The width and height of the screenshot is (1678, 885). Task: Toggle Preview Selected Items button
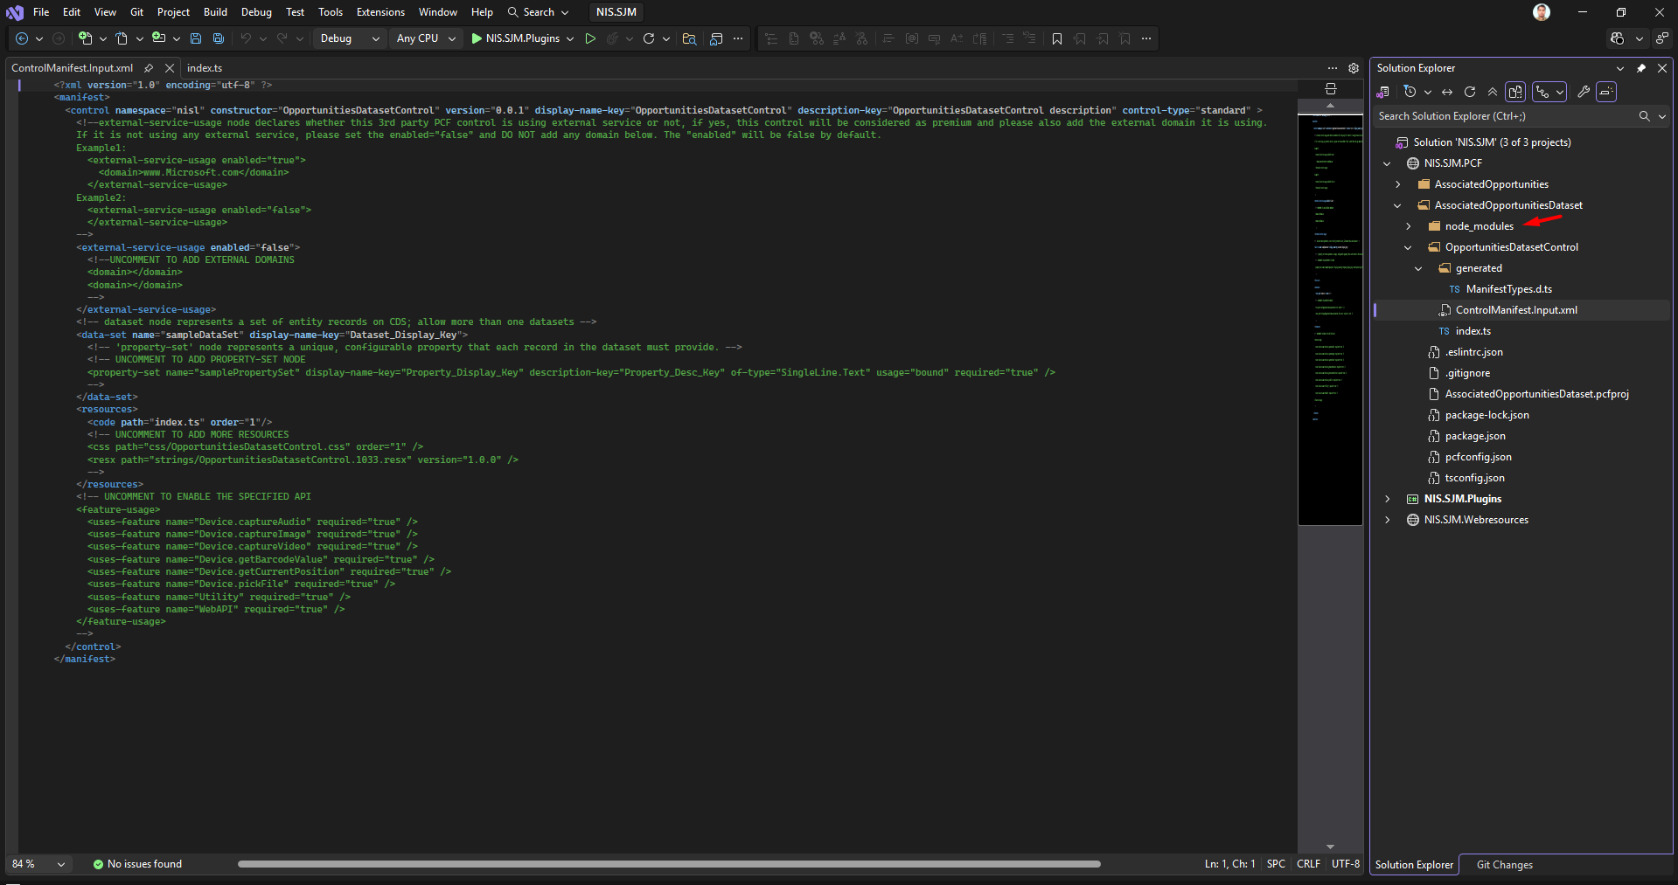(1606, 92)
